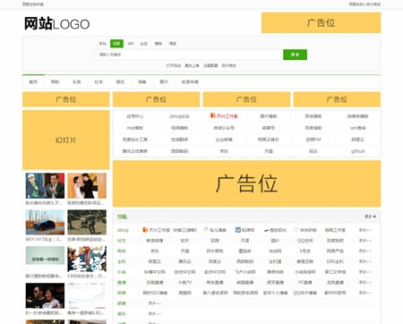Click the black swoosh icon in zblog row
403x324 pixels.
point(266,230)
